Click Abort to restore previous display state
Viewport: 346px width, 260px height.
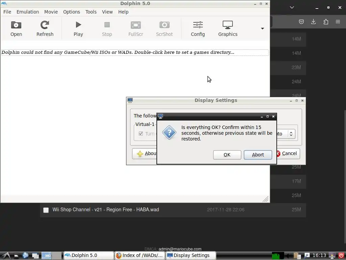(258, 155)
